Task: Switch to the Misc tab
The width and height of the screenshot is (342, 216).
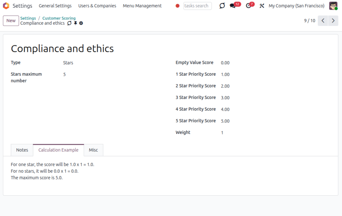Action: (93, 150)
